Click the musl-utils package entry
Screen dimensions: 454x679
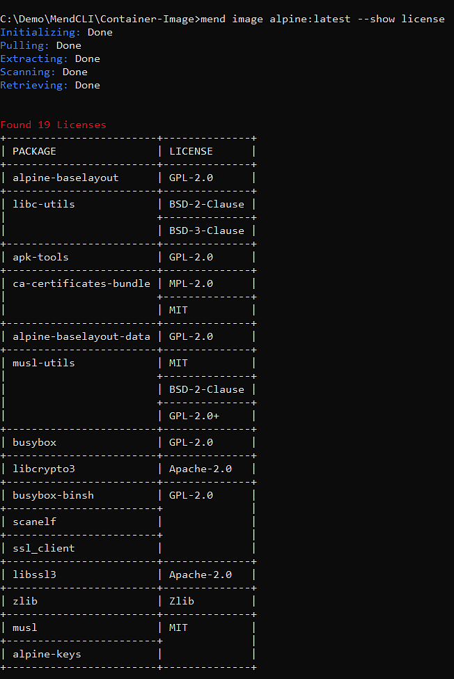pos(43,363)
